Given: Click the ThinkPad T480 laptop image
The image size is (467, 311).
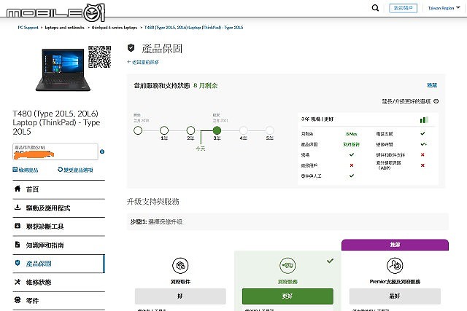Looking at the screenshot, I should [x=63, y=70].
